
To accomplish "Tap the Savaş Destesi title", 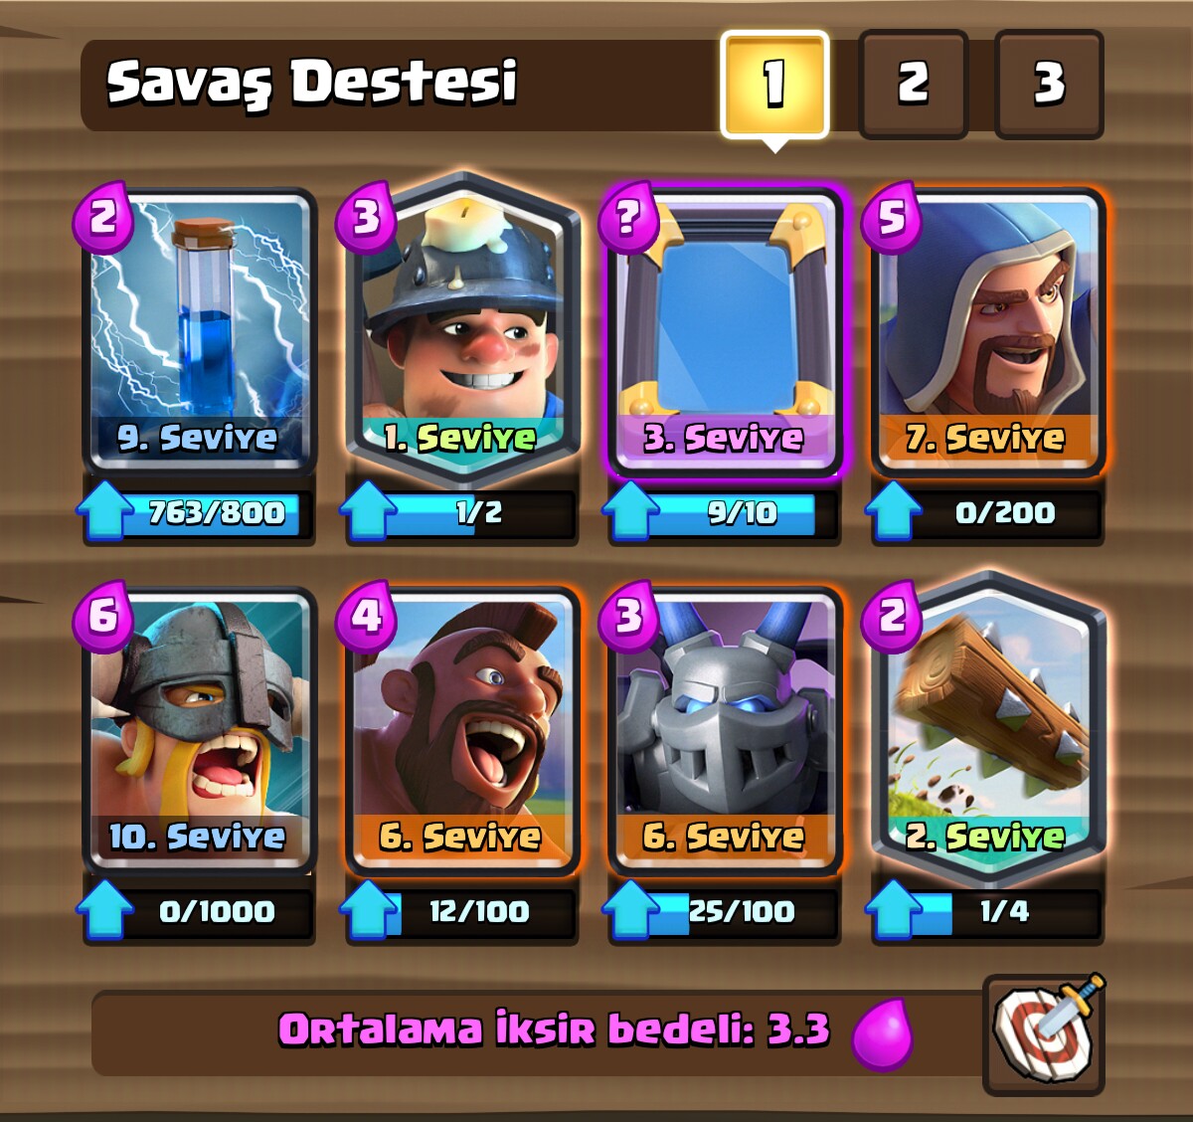I will tap(312, 84).
